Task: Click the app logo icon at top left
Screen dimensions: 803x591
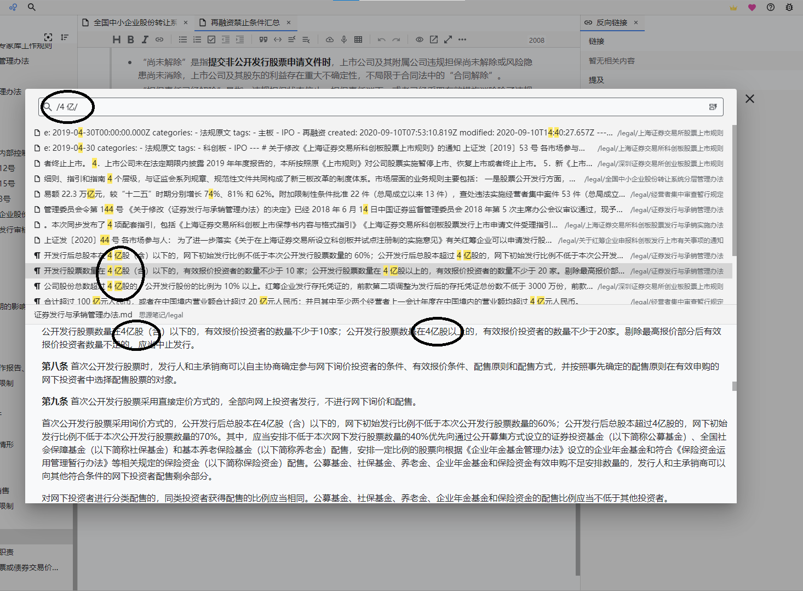Action: tap(13, 7)
